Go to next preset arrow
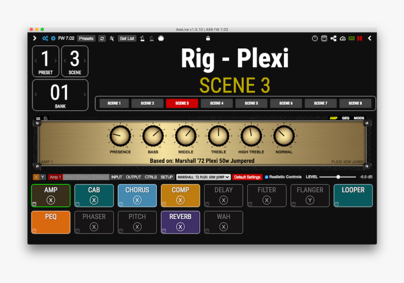The height and width of the screenshot is (283, 404). point(55,61)
